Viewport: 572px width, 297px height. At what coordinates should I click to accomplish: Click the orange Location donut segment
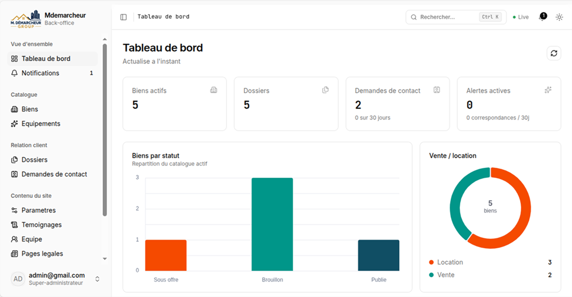pyautogui.click(x=523, y=218)
